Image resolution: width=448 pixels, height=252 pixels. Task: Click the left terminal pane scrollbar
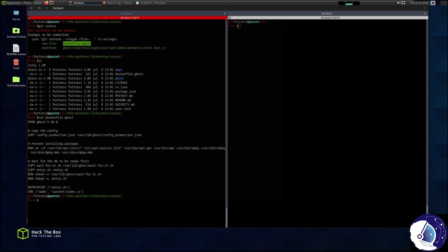point(226,217)
